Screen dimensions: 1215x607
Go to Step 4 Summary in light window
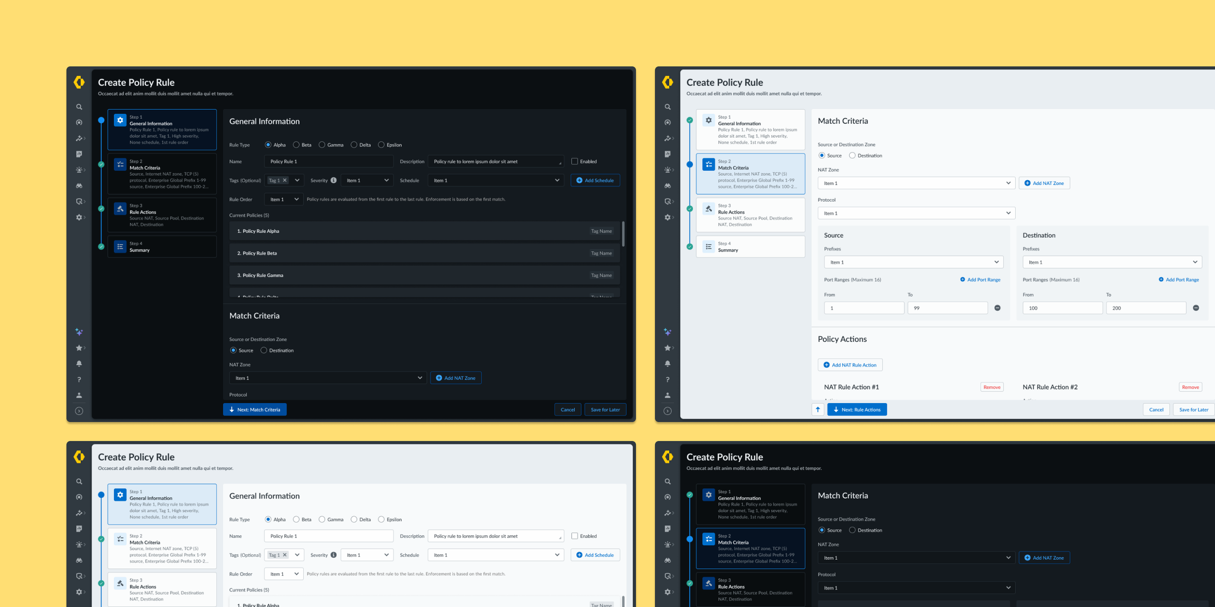pyautogui.click(x=750, y=247)
